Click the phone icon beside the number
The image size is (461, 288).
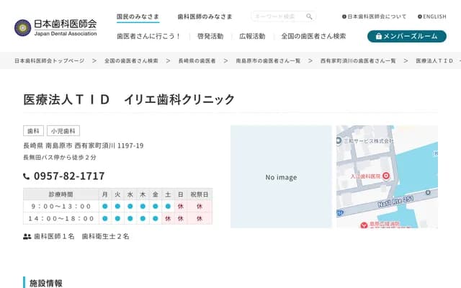[x=27, y=176]
